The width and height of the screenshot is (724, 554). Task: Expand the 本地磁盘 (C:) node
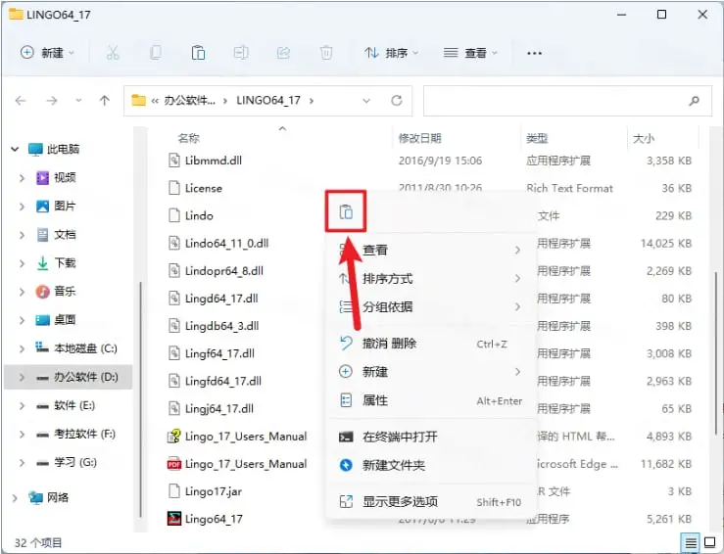[22, 348]
